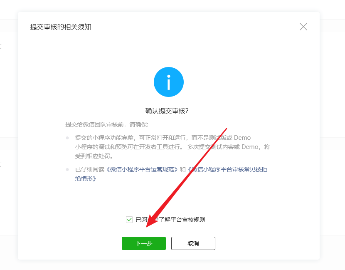Toggle the green 已阅读 checkbox

coord(129,220)
